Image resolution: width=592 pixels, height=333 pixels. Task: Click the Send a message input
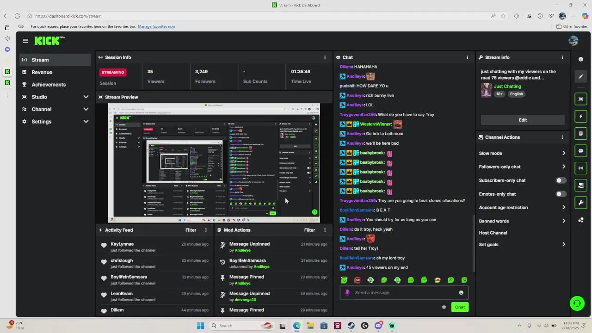click(x=404, y=293)
